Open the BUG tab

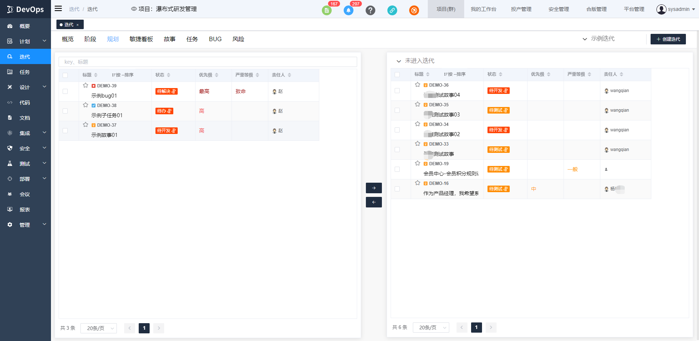[x=215, y=39]
